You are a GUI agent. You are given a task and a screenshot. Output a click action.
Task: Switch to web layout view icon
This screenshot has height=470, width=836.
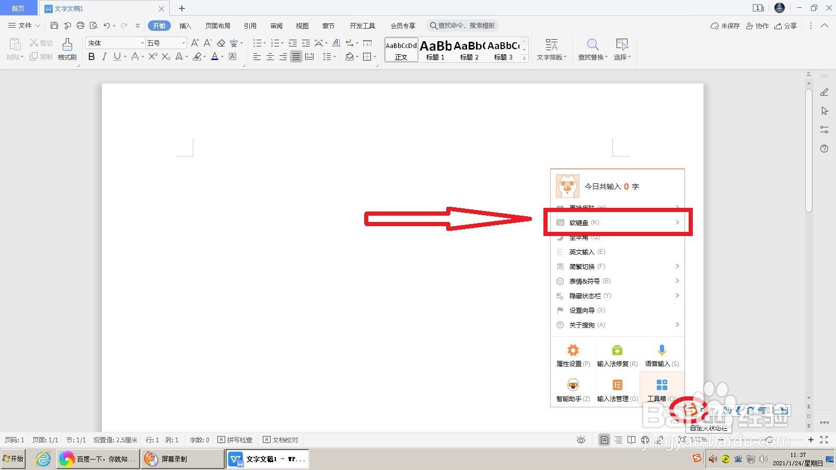(x=645, y=440)
